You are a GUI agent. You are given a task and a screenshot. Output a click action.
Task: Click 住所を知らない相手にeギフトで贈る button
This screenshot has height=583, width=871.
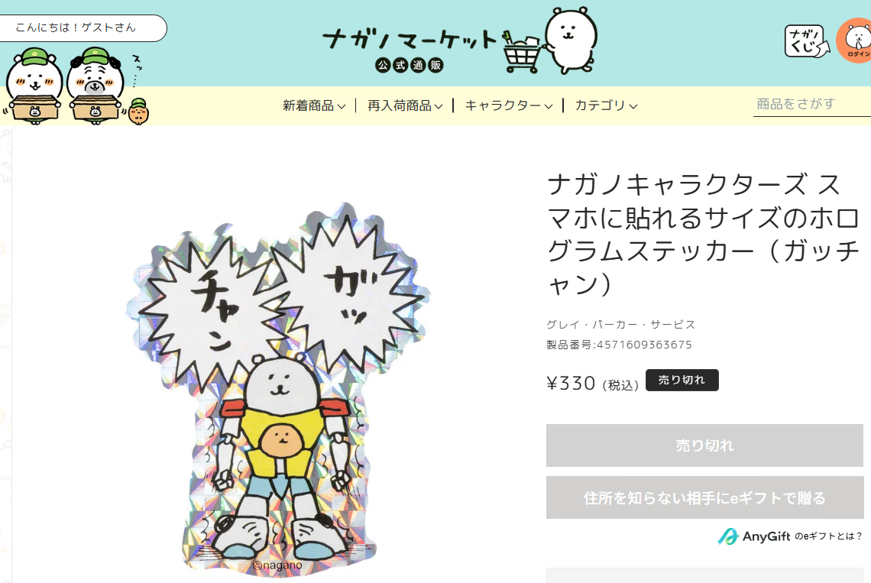pyautogui.click(x=704, y=498)
